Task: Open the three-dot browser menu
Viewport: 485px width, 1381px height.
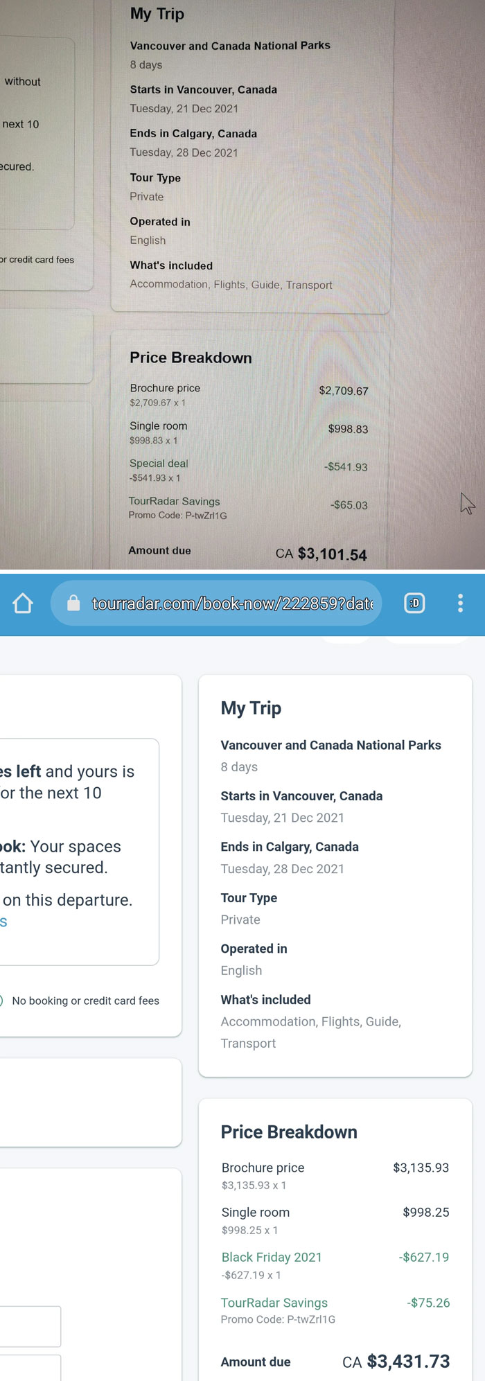Action: click(460, 604)
